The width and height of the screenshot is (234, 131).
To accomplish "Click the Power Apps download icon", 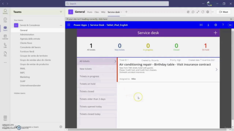I will click(x=208, y=25).
